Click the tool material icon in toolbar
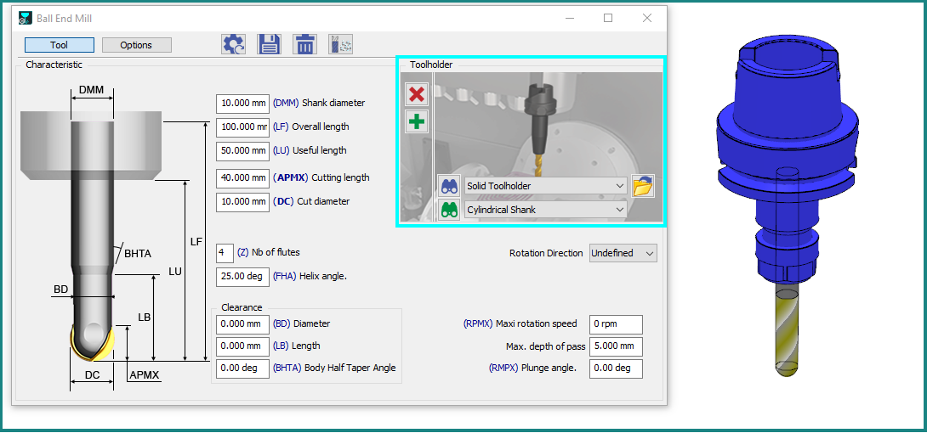The image size is (927, 433). pos(340,45)
